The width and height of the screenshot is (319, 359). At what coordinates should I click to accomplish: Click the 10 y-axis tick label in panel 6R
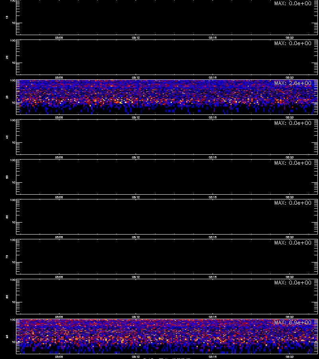[x=14, y=223]
